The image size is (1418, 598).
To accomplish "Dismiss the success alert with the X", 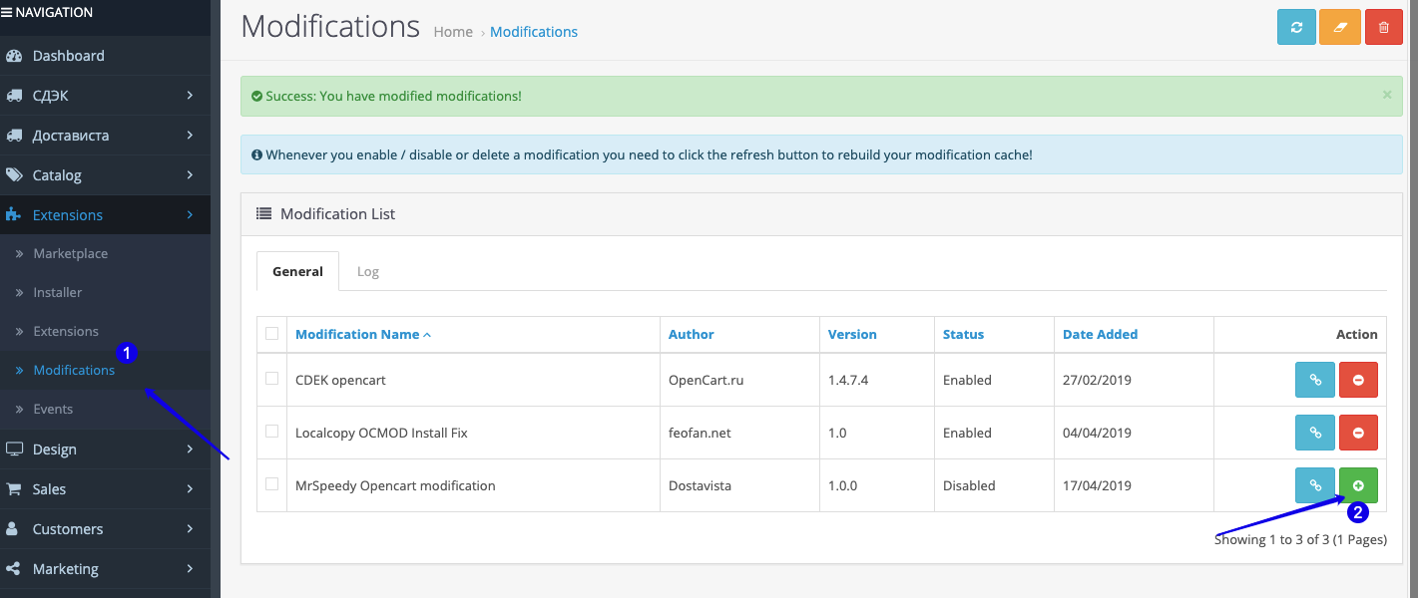I will [1386, 95].
